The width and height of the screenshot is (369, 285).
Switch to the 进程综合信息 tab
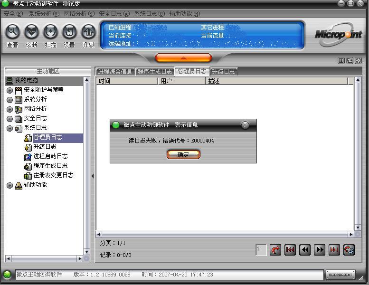click(115, 72)
